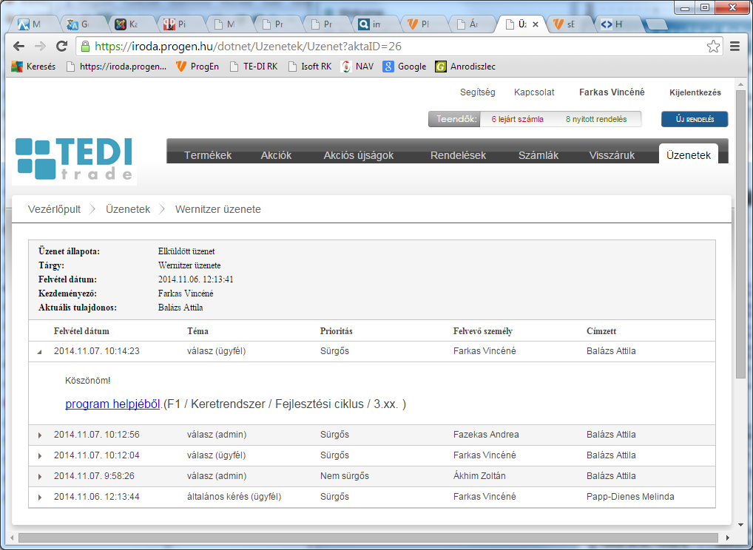Image resolution: width=753 pixels, height=550 pixels.
Task: Go back with the browser back arrow
Action: point(18,46)
